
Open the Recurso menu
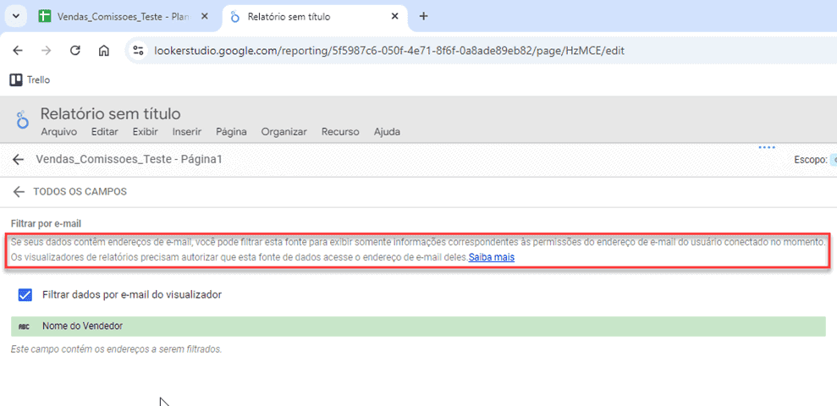(340, 132)
